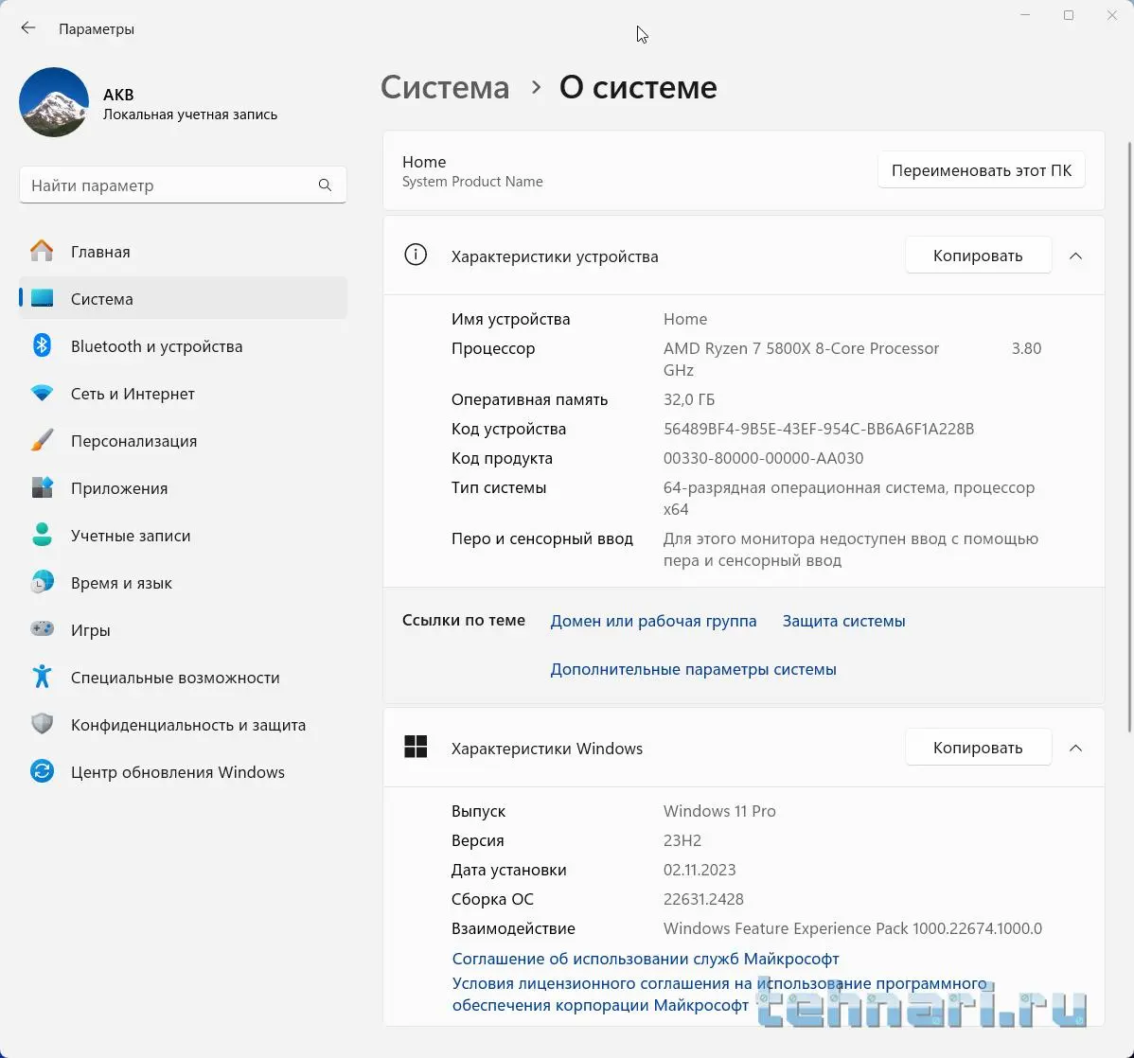1134x1058 pixels.
Task: Open Защита системы link
Action: pos(844,621)
